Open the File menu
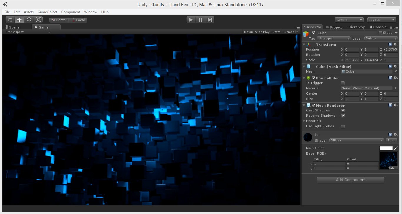Screen dimensions: 402x214 click(7, 12)
